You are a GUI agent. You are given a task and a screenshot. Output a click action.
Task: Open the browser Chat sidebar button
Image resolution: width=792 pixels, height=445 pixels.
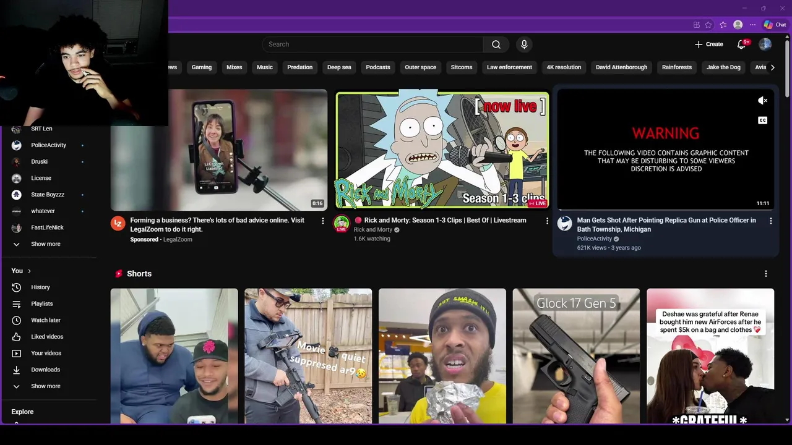[x=775, y=25]
